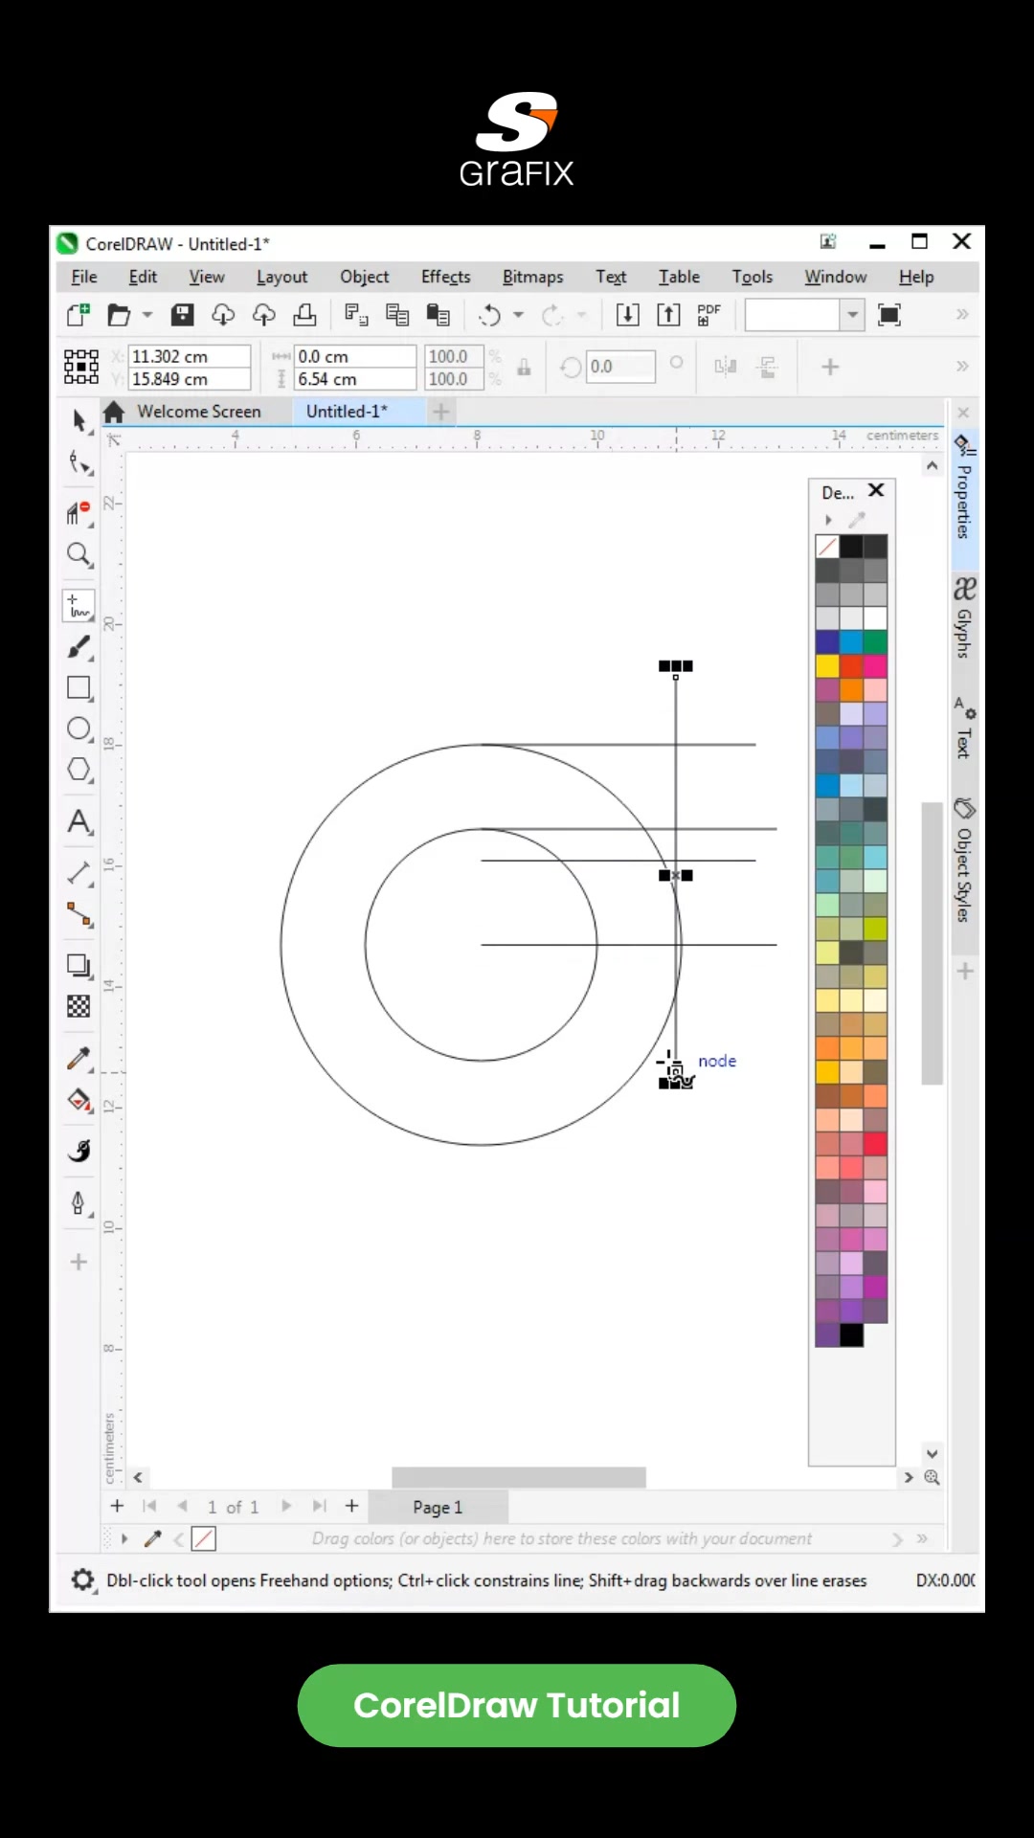
Task: Open the Window menu
Action: click(835, 277)
